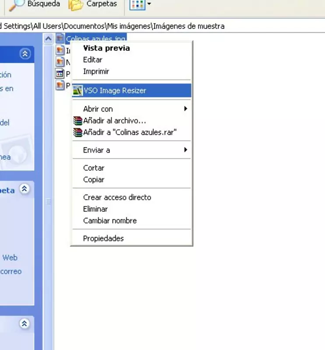Image resolution: width=325 pixels, height=350 pixels.
Task: Open Propiedades from the context menu
Action: pos(132,238)
